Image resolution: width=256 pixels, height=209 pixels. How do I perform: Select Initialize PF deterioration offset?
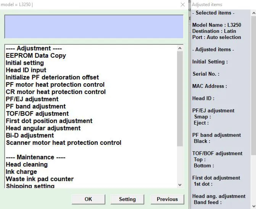coord(52,77)
